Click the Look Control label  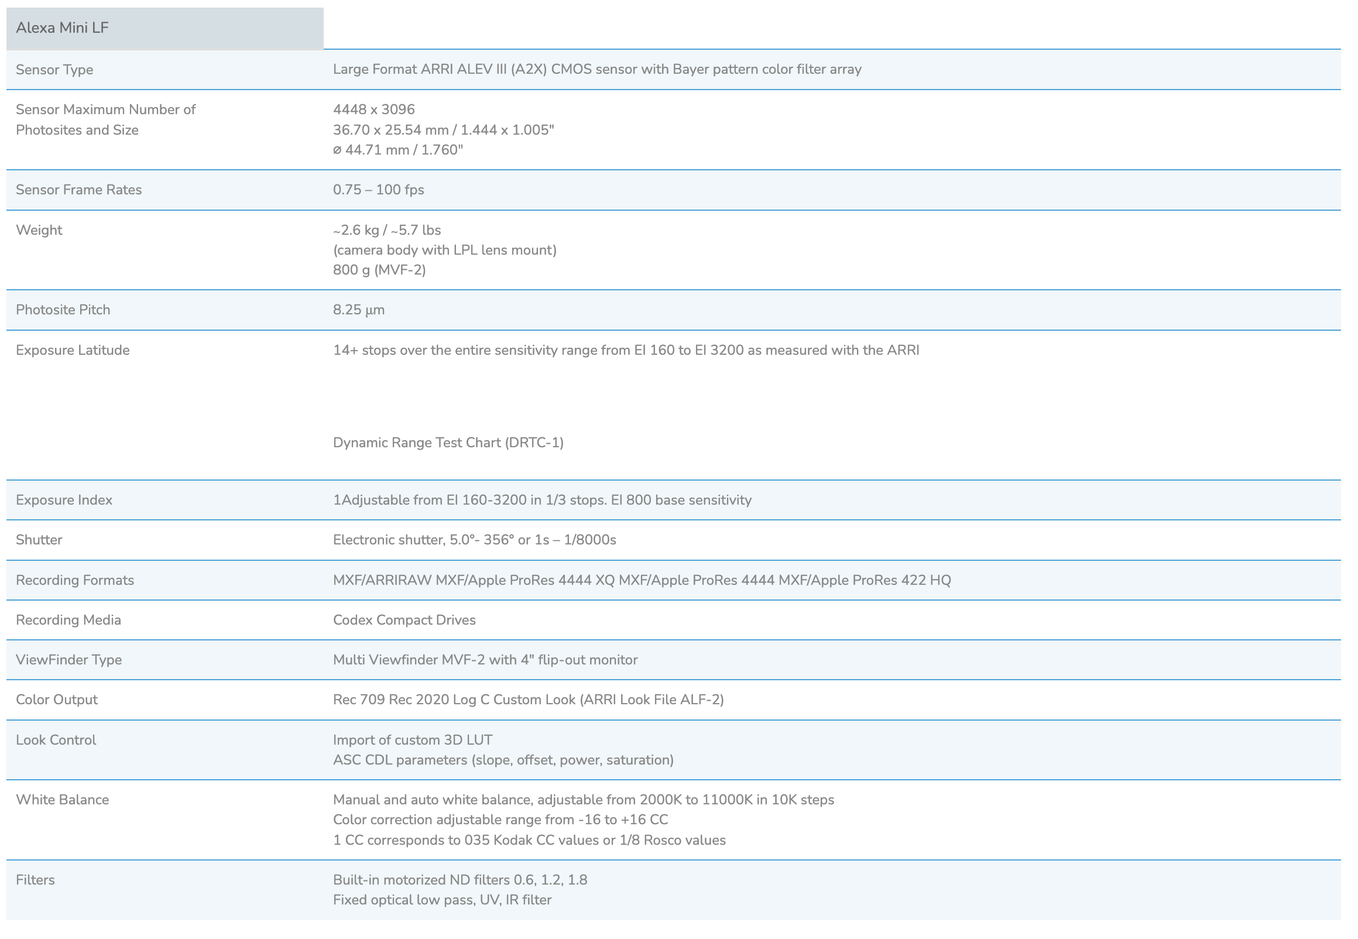coord(56,739)
